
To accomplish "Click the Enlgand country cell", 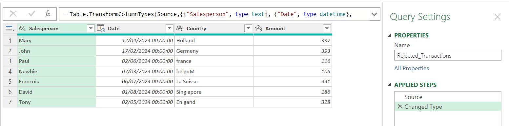I will 214,102.
